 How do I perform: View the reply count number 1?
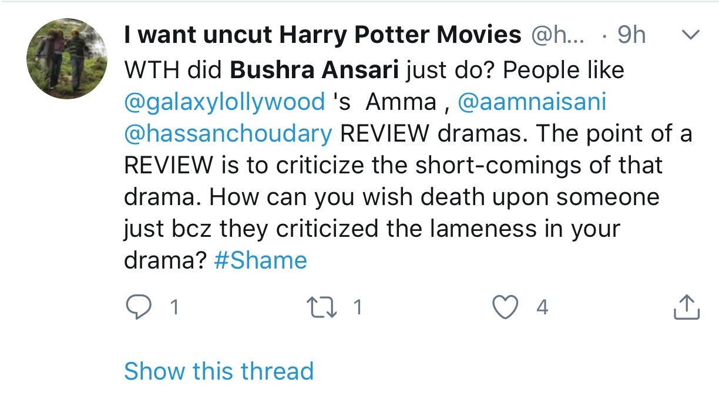pos(174,307)
